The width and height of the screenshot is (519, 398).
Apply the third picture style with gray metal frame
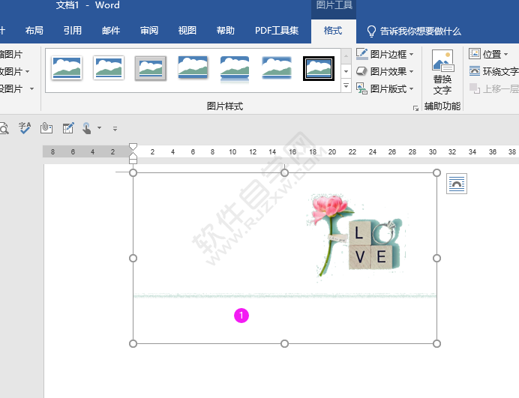click(x=151, y=68)
